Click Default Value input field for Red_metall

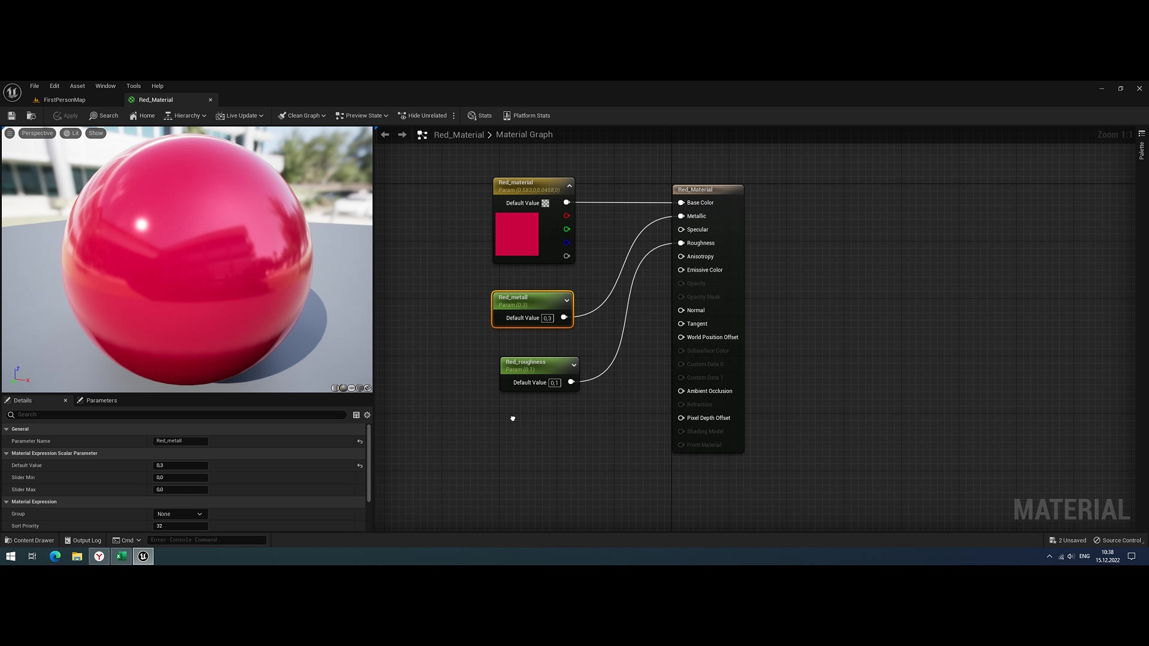coord(548,318)
